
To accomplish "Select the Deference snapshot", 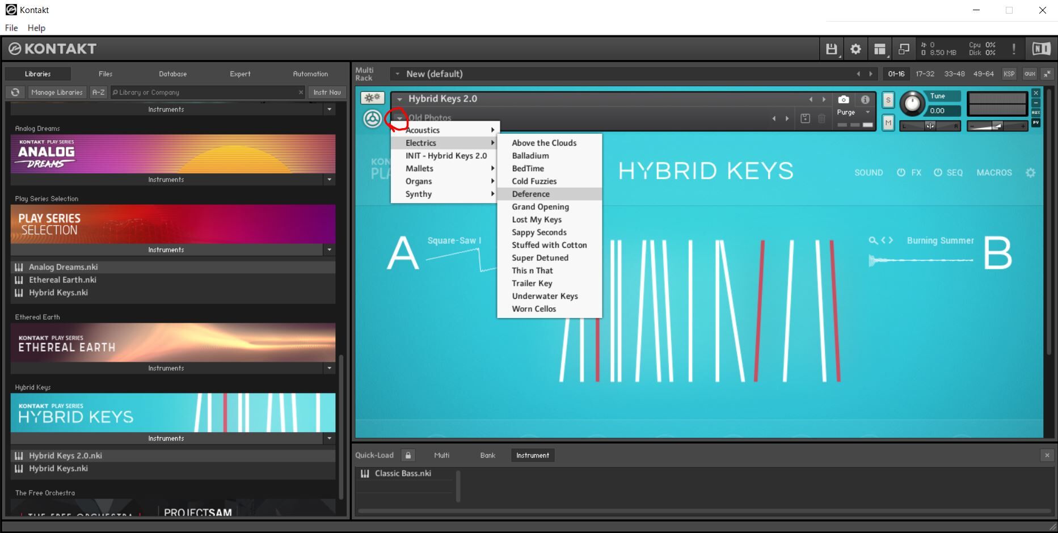I will click(549, 194).
